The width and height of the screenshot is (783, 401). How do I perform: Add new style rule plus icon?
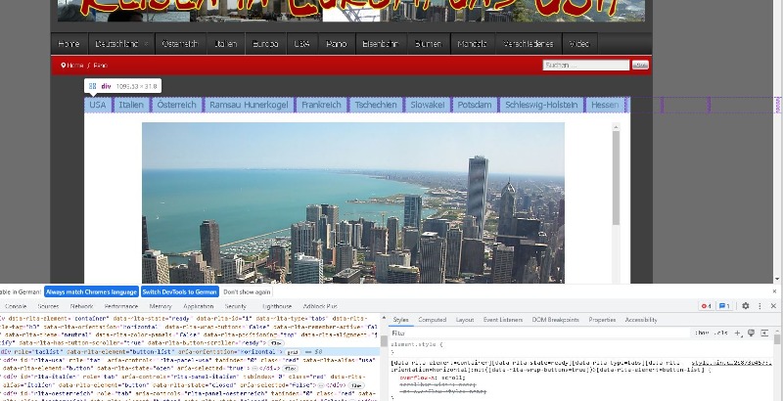tap(738, 334)
